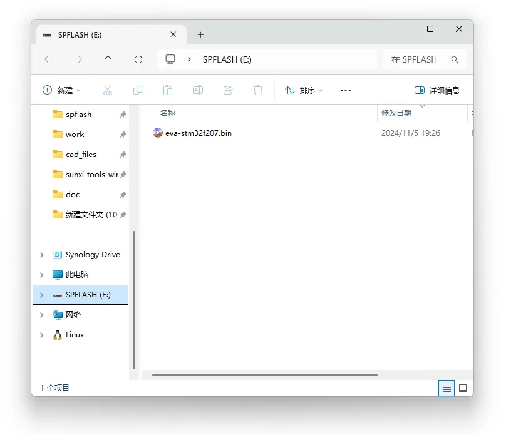Add a new tab with plus

[x=201, y=35]
